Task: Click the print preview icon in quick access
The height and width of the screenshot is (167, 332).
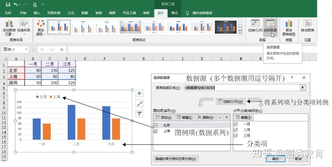Action: (35, 5)
